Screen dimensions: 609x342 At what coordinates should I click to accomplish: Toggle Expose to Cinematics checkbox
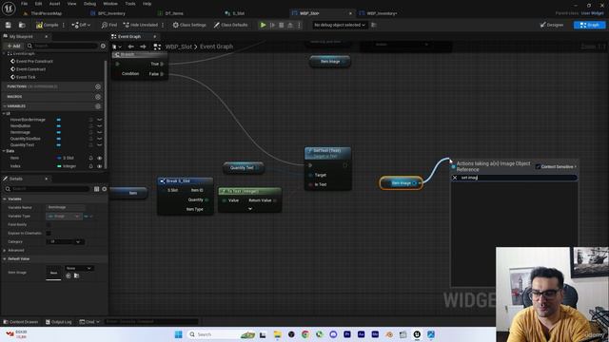49,233
